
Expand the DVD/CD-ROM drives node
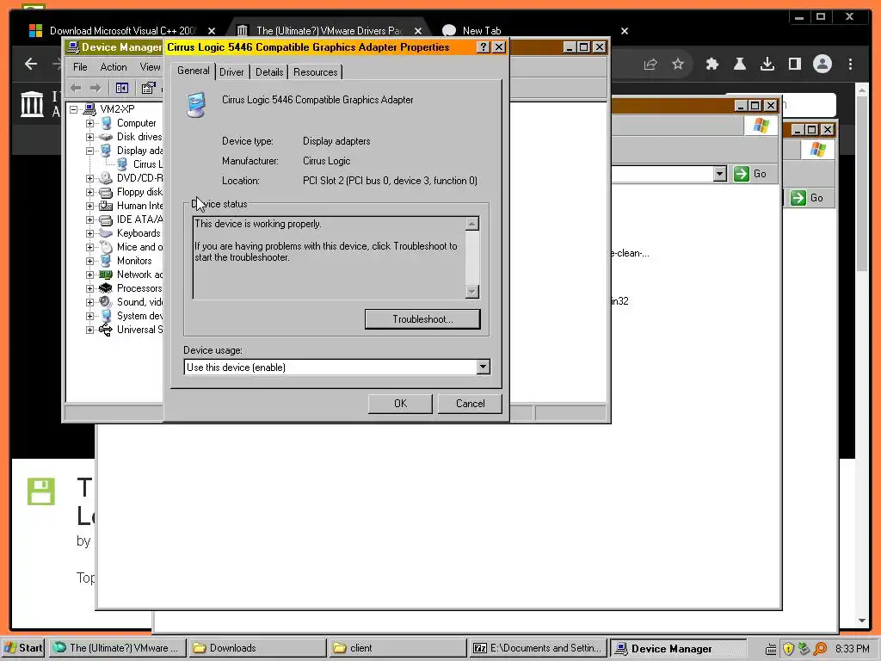pyautogui.click(x=89, y=178)
